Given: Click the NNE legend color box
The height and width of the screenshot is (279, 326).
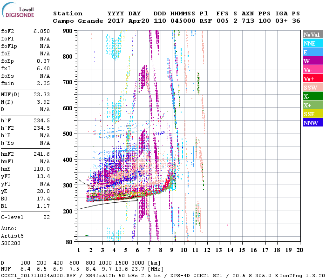Looking at the screenshot, I should [312, 43].
